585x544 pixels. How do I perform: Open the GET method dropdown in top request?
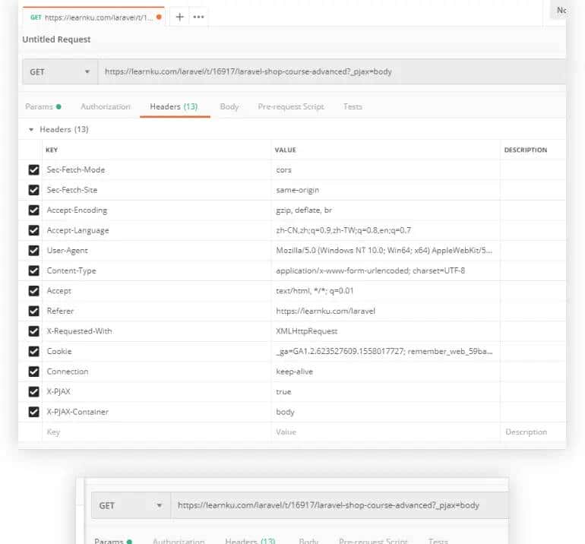(59, 72)
